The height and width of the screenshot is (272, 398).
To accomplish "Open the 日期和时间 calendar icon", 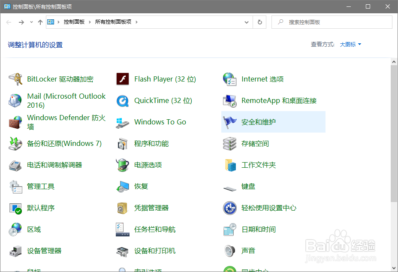I will (x=230, y=230).
